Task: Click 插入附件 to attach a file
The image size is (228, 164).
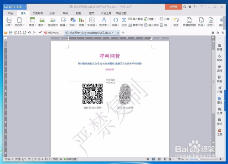Action: point(151,25)
